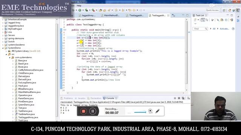Stop the screen recording
241x135 pixels.
[x=84, y=111]
